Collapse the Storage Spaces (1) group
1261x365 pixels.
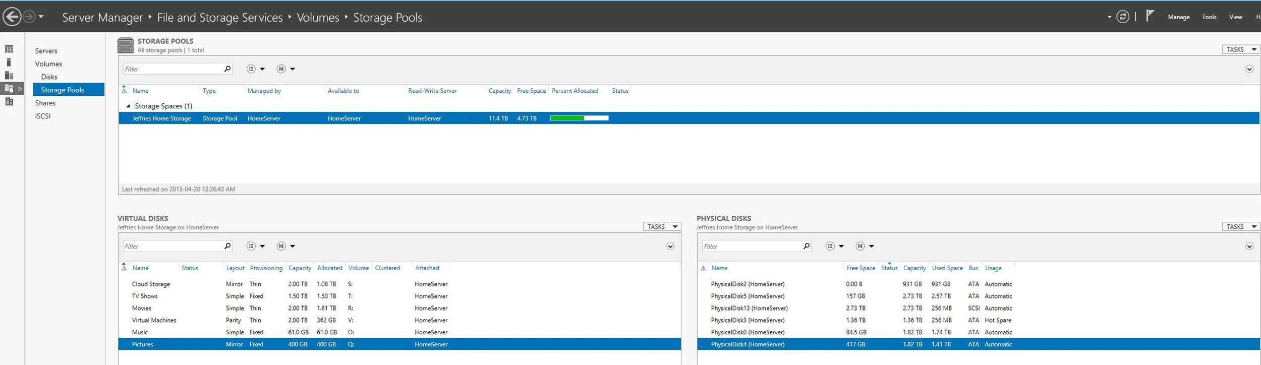[x=128, y=106]
